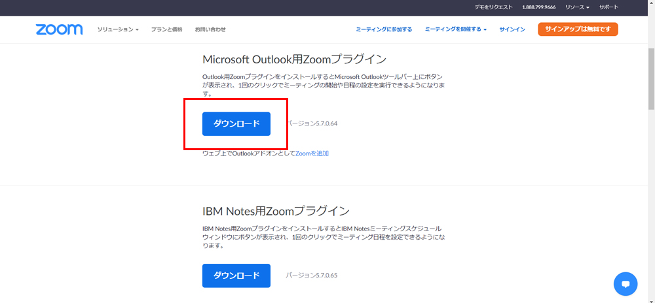
Task: Open お問い合わせ page
Action: (210, 29)
